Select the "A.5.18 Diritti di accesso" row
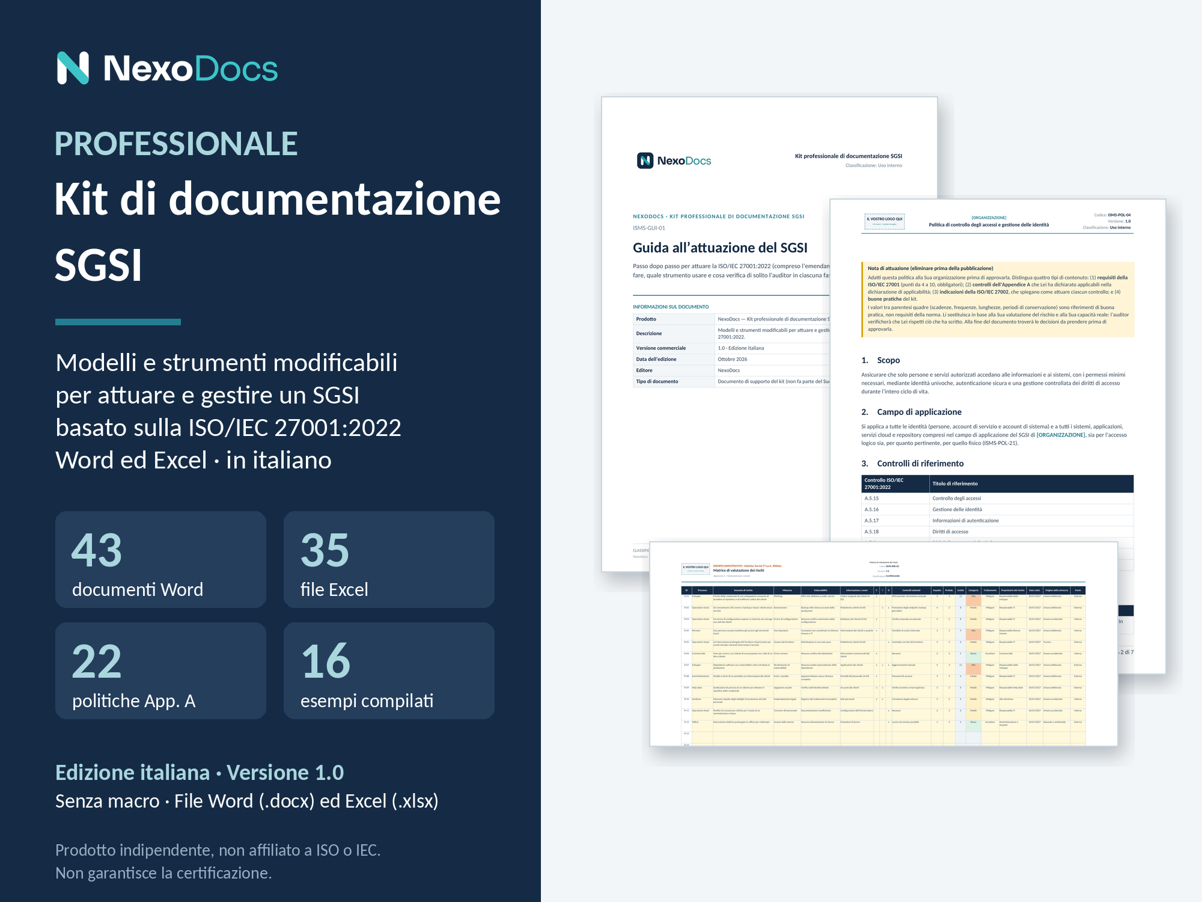 click(x=998, y=532)
